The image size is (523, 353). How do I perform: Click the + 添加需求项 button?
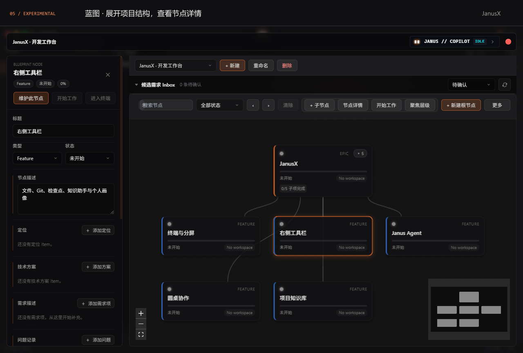click(x=96, y=303)
